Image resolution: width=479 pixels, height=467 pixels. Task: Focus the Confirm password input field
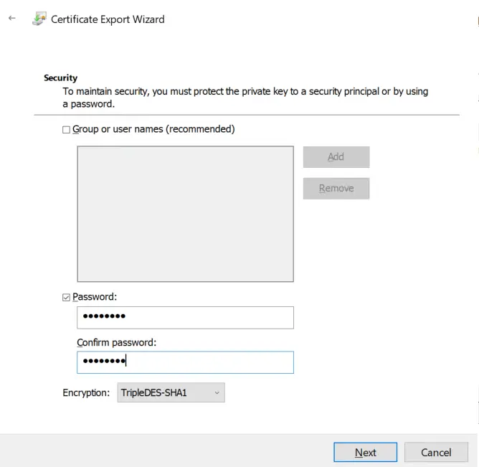click(185, 362)
